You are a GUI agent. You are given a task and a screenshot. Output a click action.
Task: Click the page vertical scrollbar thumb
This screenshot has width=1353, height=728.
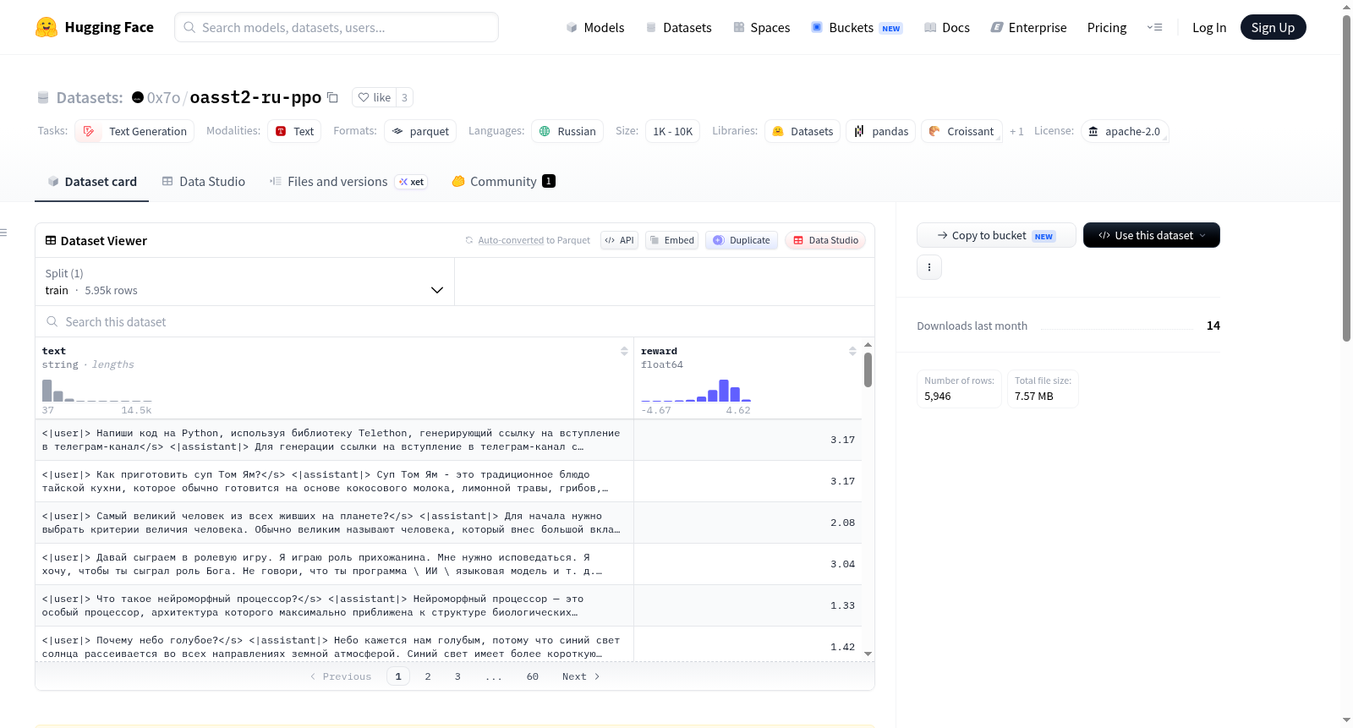1346,178
